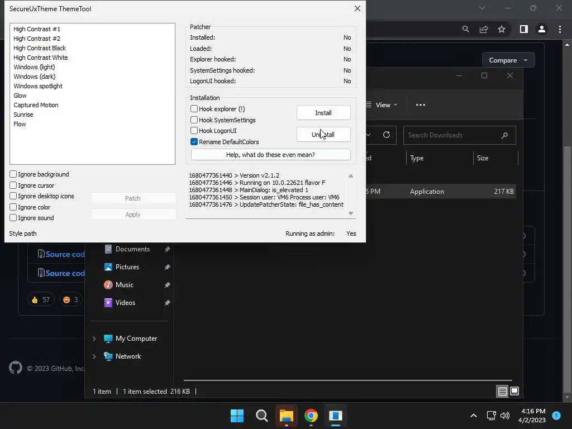Viewport: 572px width, 429px height.
Task: Click the pin icon next to Videos
Action: coord(167,303)
